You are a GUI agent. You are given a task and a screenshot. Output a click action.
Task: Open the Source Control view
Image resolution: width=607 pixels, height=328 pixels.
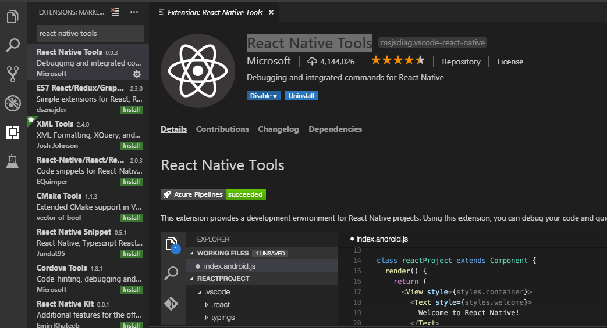[13, 74]
